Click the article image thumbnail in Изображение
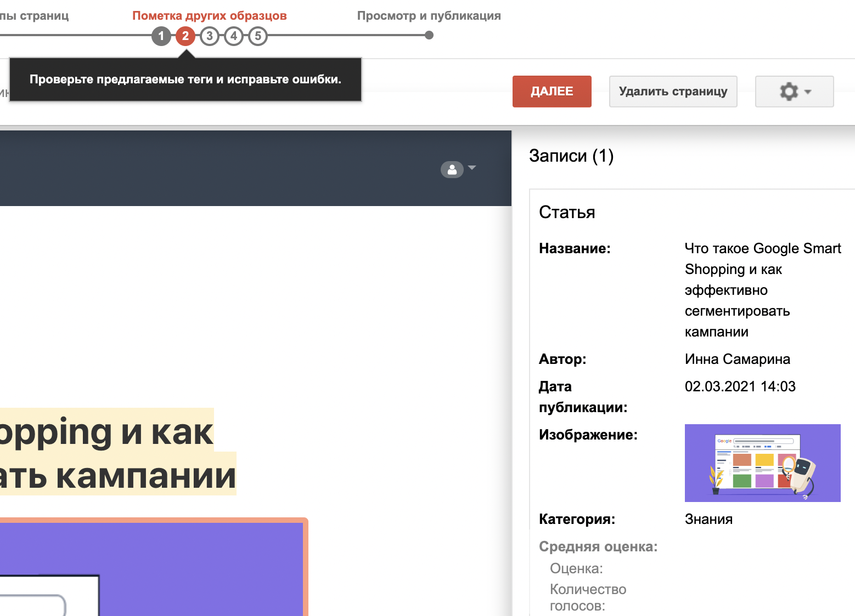This screenshot has height=616, width=855. (762, 463)
